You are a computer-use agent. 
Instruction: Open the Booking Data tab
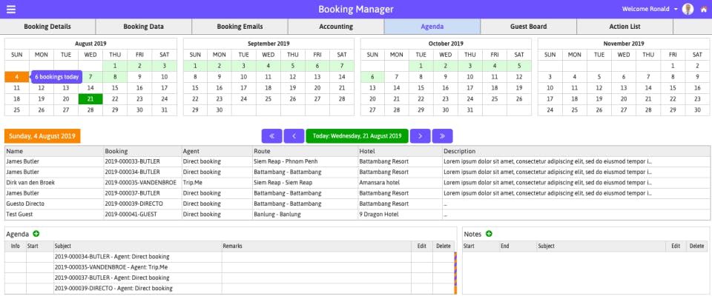click(143, 27)
